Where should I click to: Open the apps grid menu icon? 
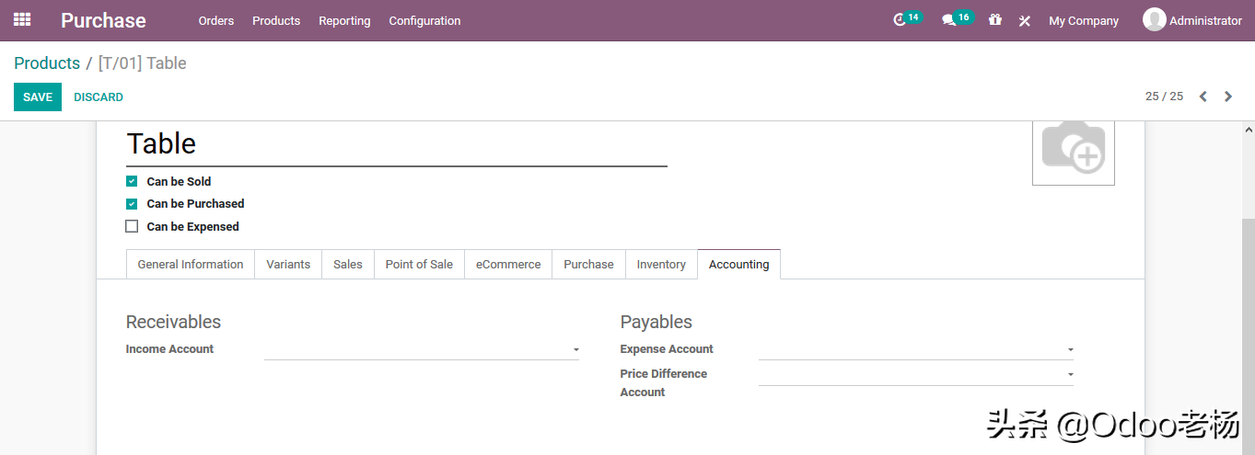22,19
